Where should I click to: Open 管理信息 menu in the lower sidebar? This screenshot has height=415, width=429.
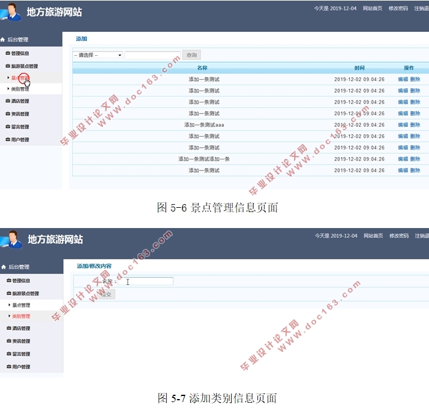coord(21,281)
